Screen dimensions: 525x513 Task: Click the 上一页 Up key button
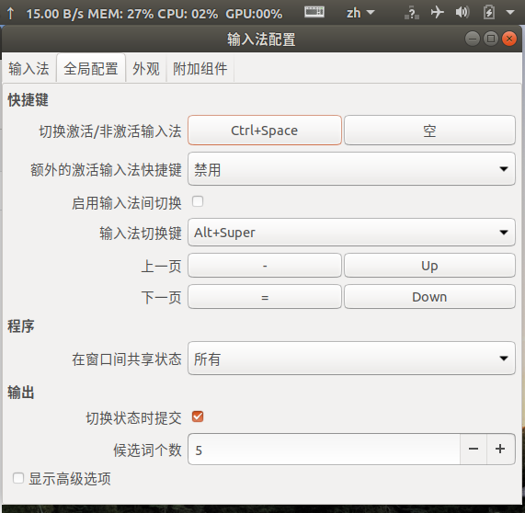click(x=429, y=266)
